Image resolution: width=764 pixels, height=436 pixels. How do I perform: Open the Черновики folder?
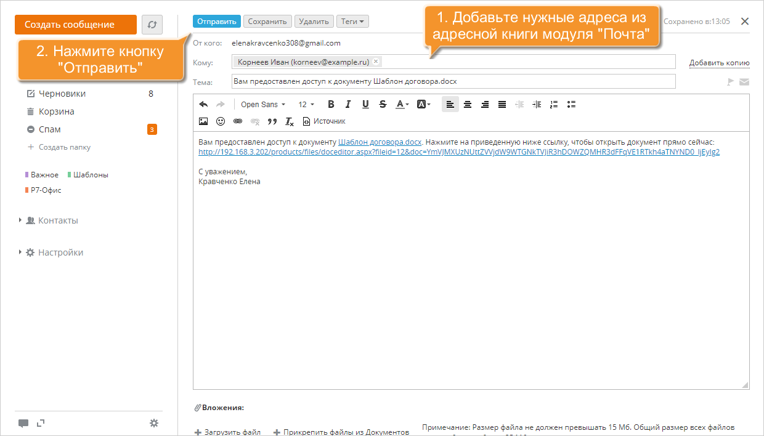click(x=62, y=94)
